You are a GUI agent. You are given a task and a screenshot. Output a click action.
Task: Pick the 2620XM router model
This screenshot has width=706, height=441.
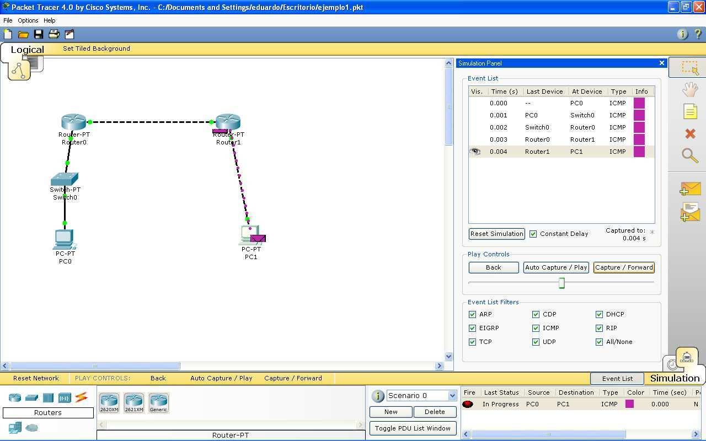(109, 403)
